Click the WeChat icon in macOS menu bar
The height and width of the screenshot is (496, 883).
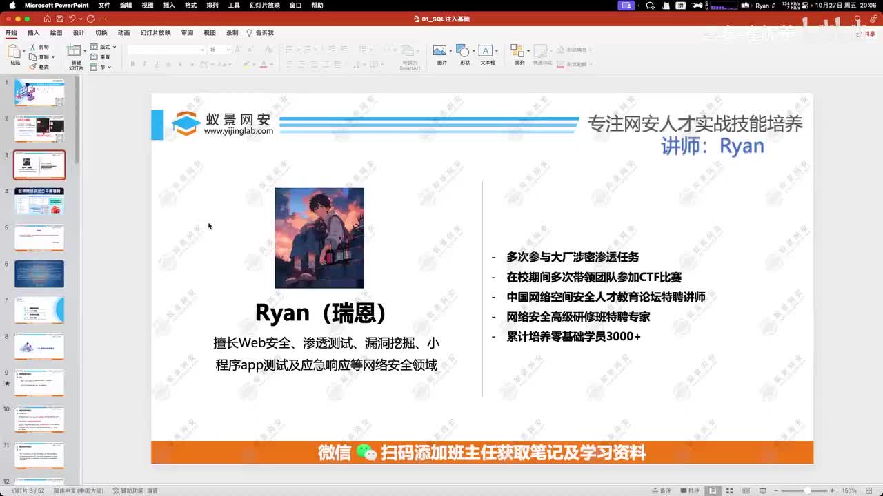(x=650, y=6)
